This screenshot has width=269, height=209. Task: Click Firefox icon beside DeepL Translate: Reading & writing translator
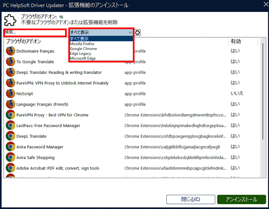click(x=11, y=72)
